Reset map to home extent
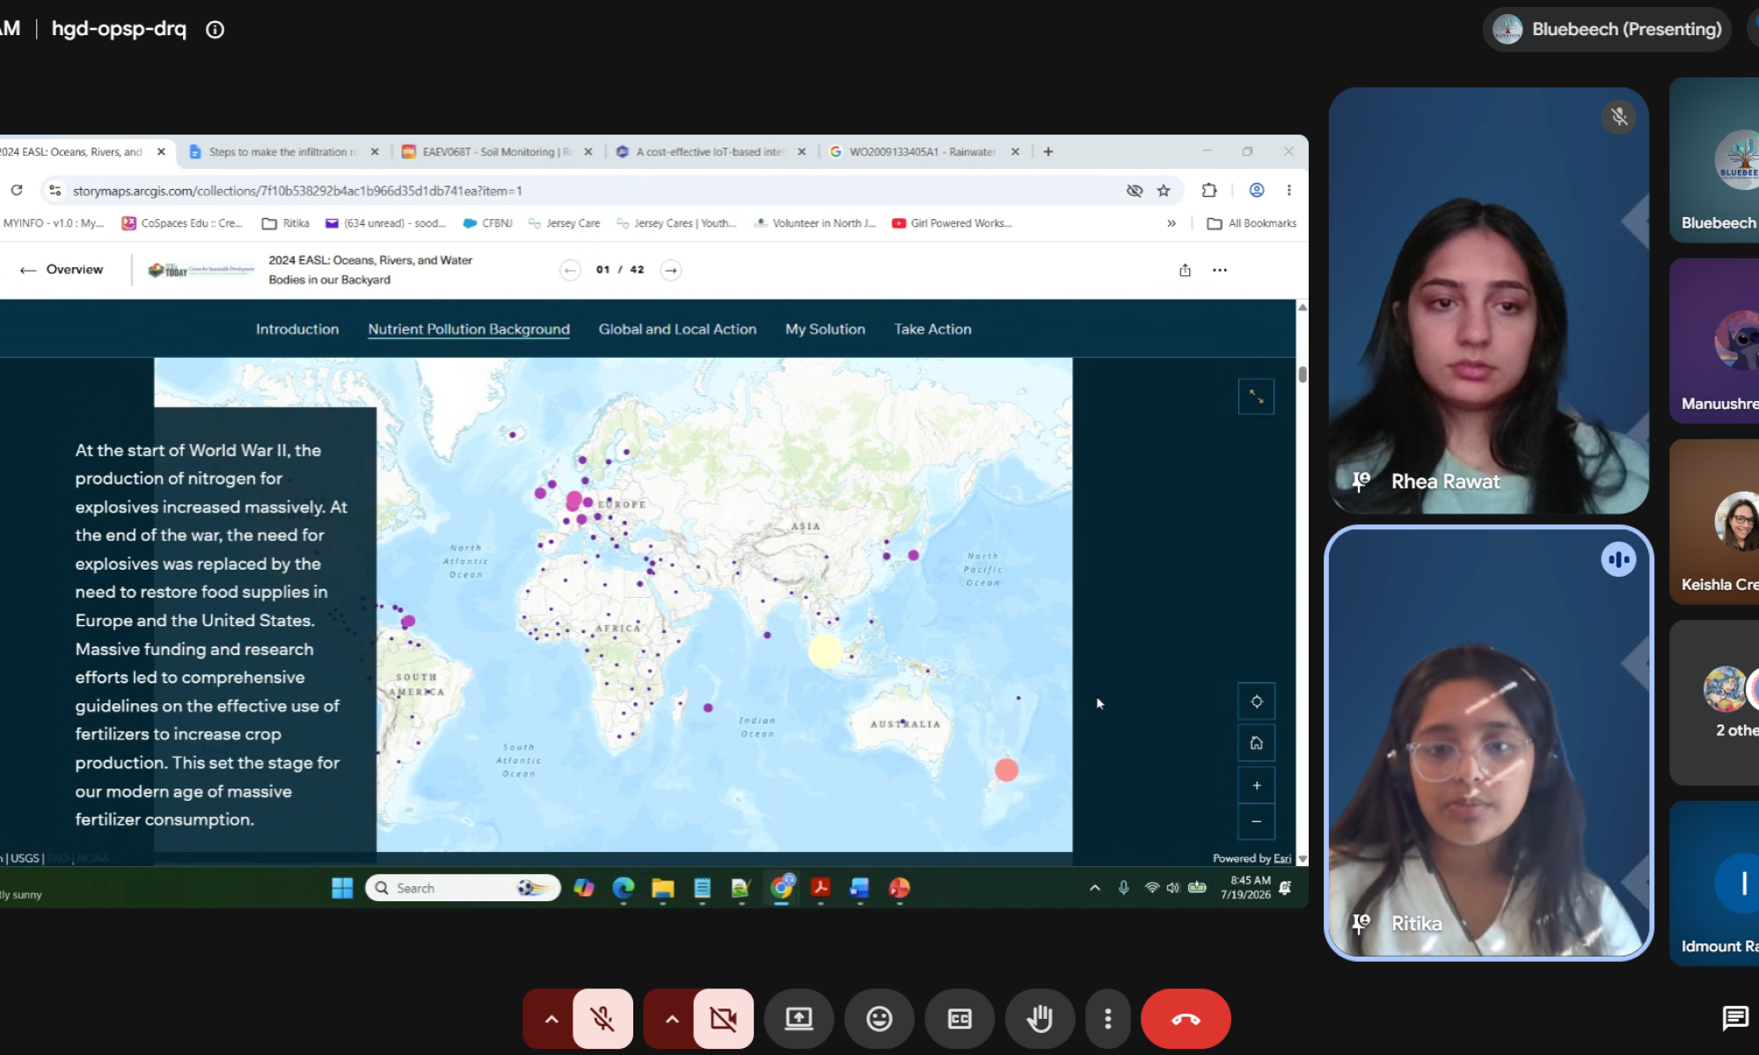 point(1256,743)
